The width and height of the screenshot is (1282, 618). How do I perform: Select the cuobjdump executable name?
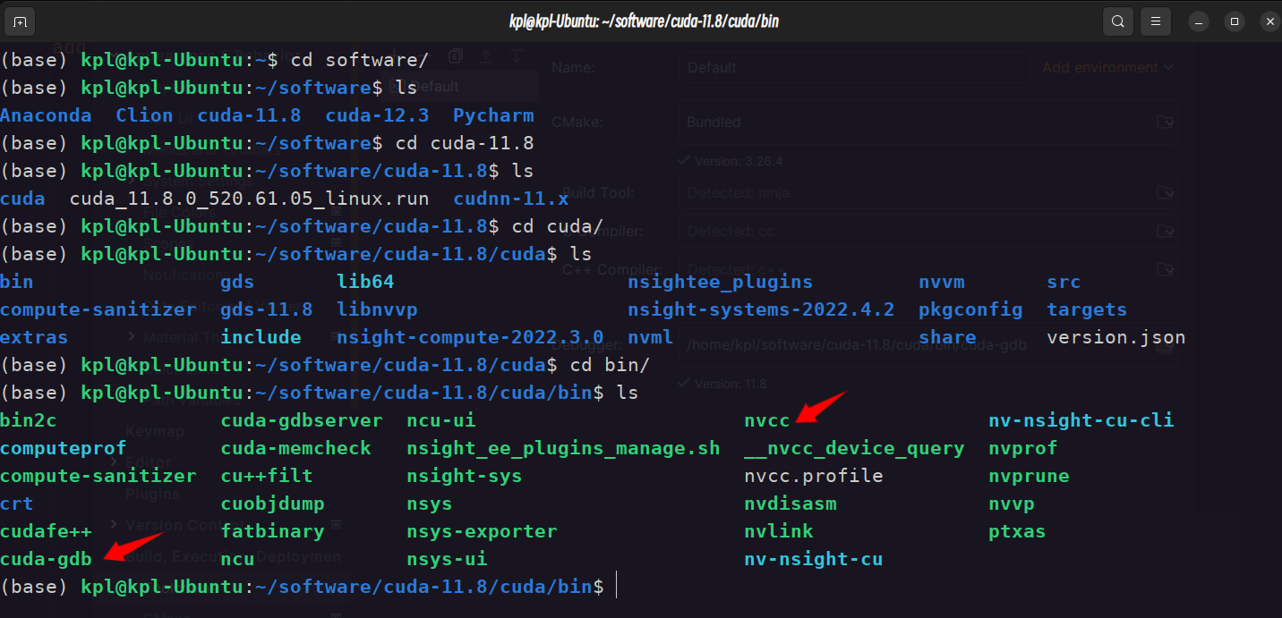click(x=272, y=504)
